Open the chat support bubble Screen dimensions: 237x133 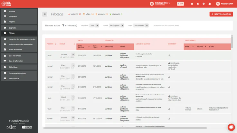pyautogui.click(x=231, y=127)
